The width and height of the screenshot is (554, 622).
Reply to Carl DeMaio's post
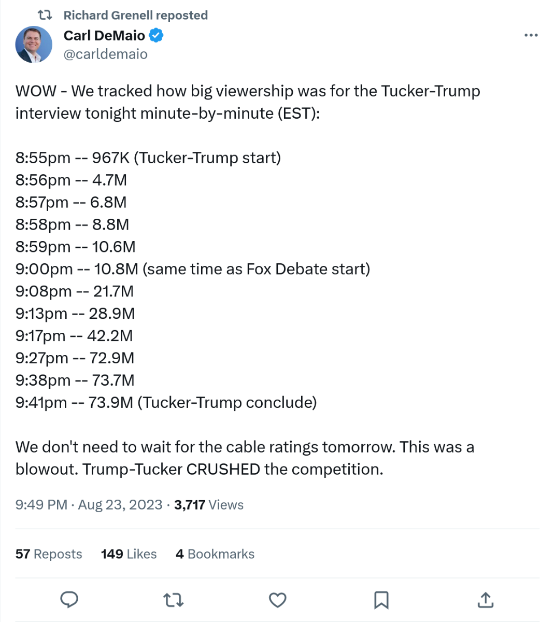pyautogui.click(x=69, y=600)
